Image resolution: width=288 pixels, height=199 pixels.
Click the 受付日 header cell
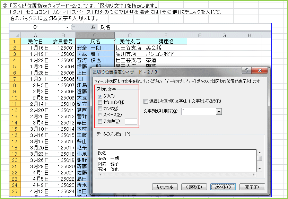(x=35, y=41)
